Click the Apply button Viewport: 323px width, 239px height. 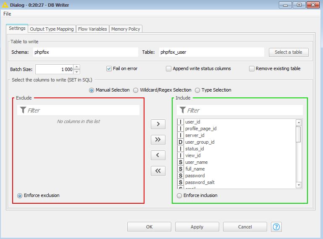(x=197, y=227)
